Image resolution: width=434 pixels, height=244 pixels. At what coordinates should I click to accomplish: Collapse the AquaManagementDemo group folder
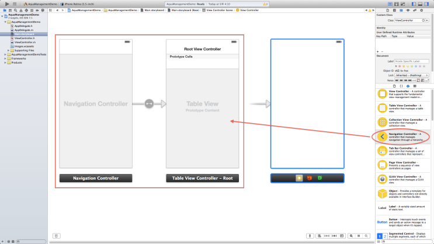pyautogui.click(x=5, y=22)
